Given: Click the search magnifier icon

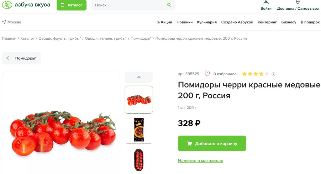Looking at the screenshot, I should 169,5.
